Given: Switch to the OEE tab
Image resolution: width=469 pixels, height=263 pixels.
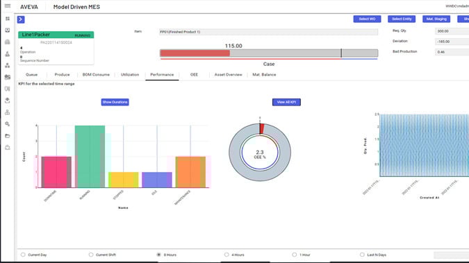Looking at the screenshot, I should click(x=194, y=75).
